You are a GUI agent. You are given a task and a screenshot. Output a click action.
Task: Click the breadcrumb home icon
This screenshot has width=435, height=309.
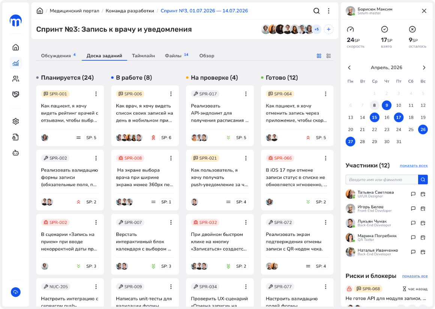(40, 11)
